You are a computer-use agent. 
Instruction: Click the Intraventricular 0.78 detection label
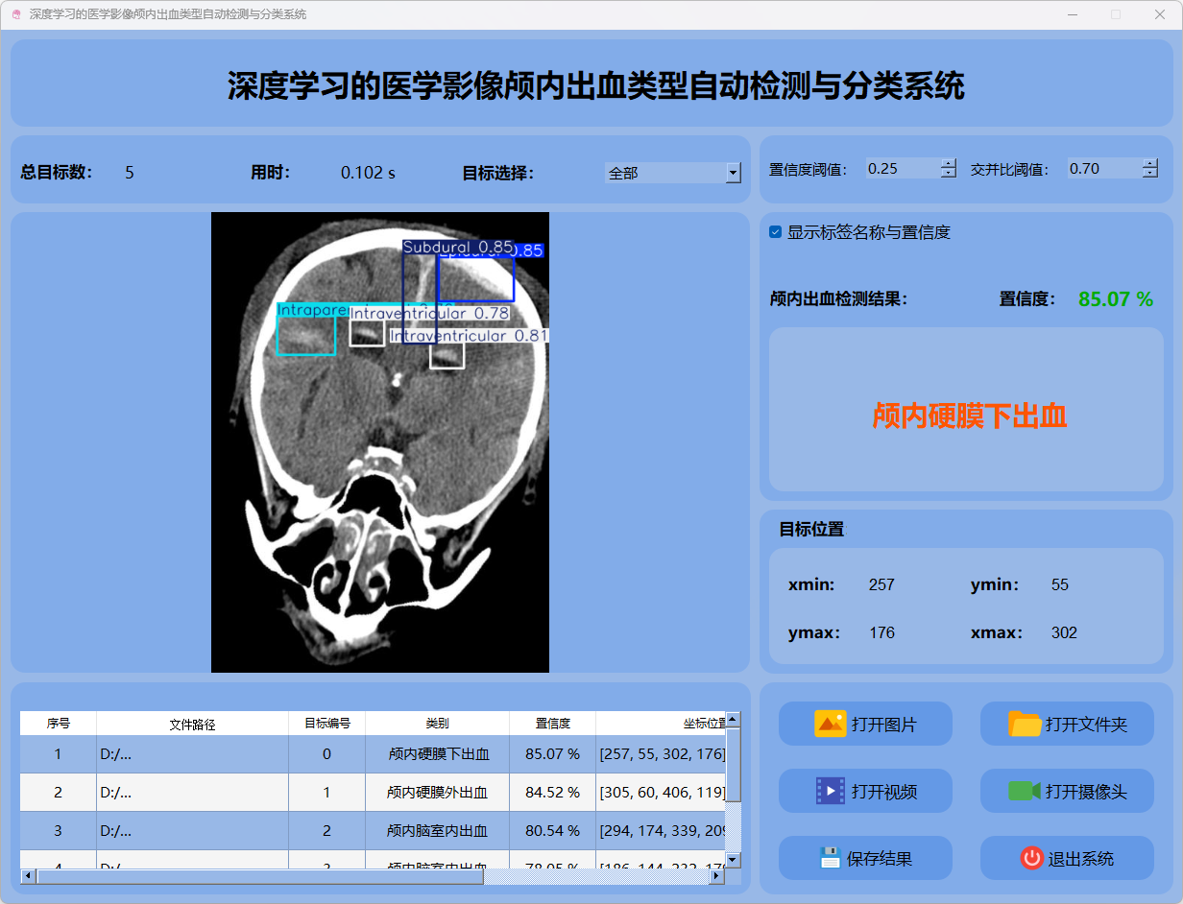pos(429,313)
